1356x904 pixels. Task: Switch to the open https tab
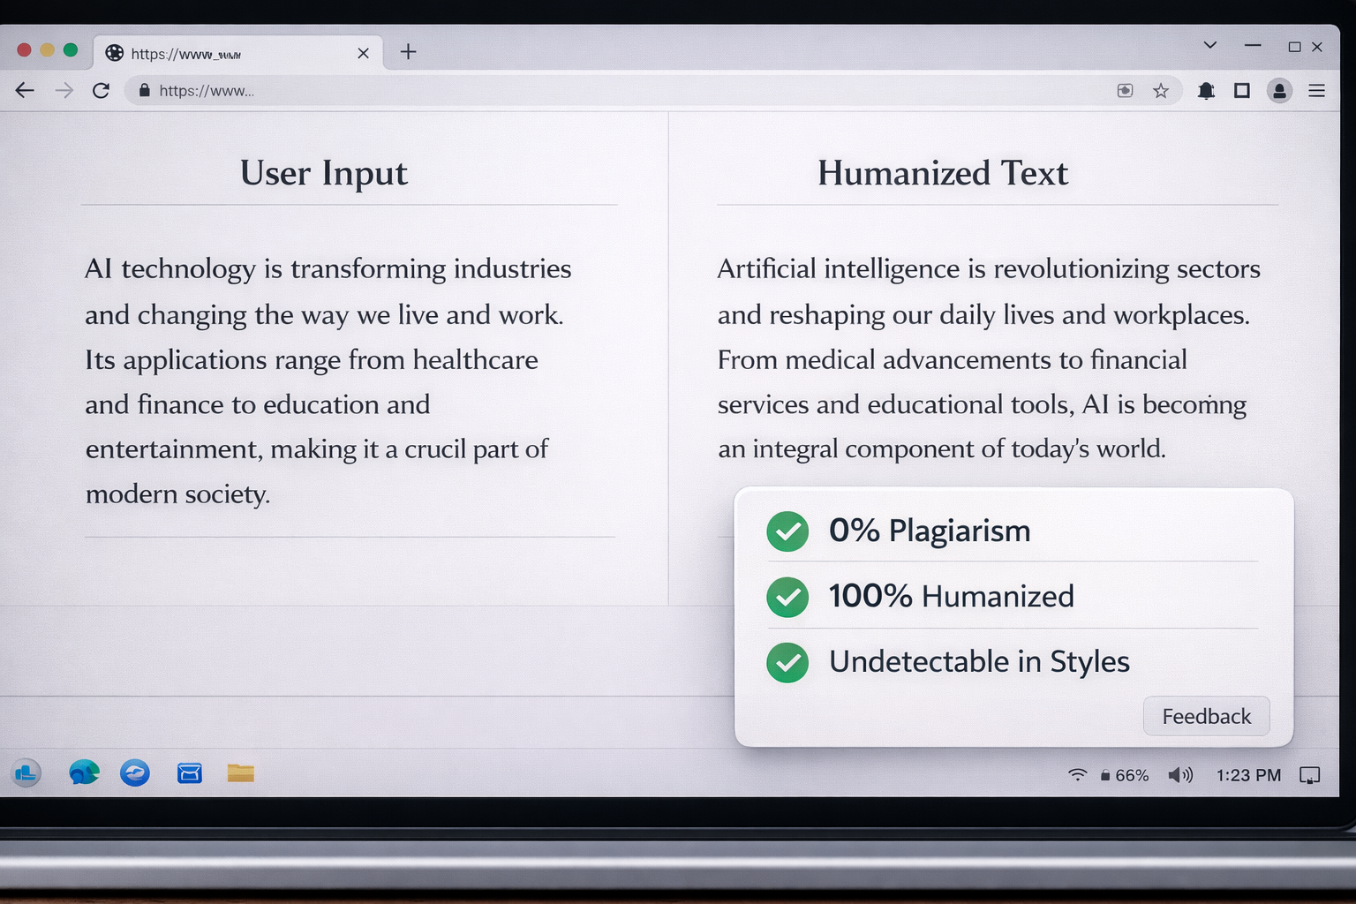(x=212, y=53)
